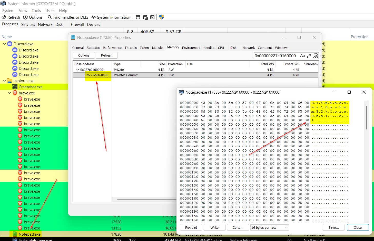Collapse the Discord.exe process tree

pyautogui.click(x=5, y=44)
